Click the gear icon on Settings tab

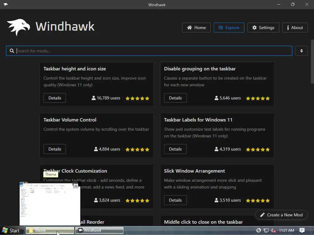[254, 28]
